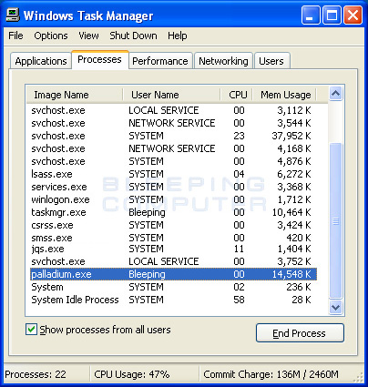Click the scrollbar up arrow
This screenshot has width=368, height=387.
coord(335,94)
